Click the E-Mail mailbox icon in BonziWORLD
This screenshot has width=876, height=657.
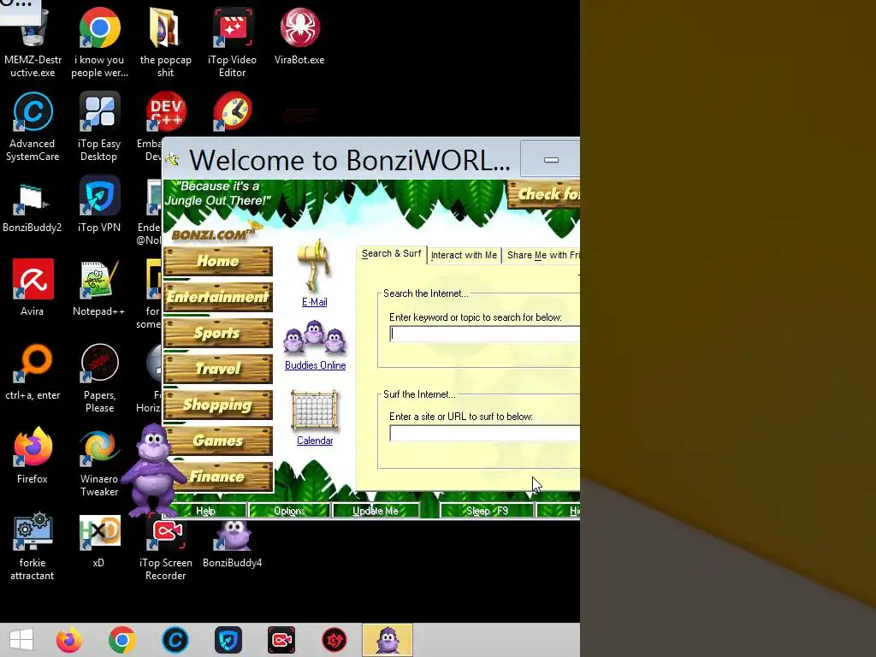click(314, 265)
